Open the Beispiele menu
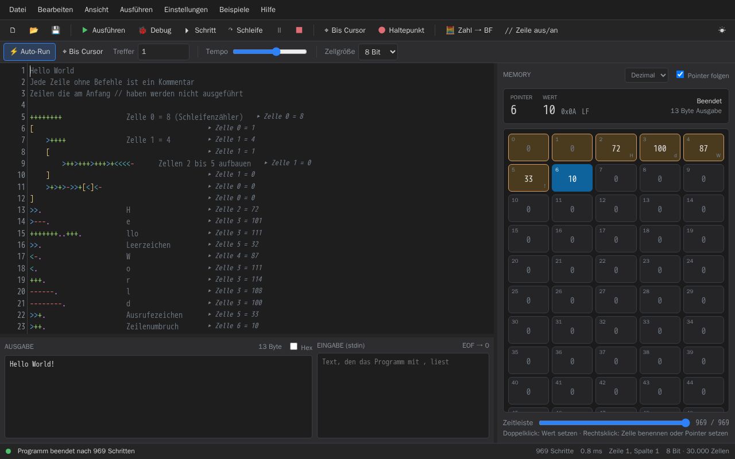 click(x=234, y=10)
